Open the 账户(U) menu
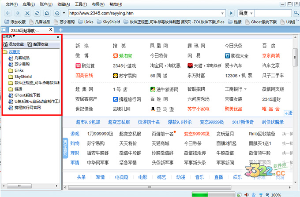The width and height of the screenshot is (300, 197). point(46,4)
